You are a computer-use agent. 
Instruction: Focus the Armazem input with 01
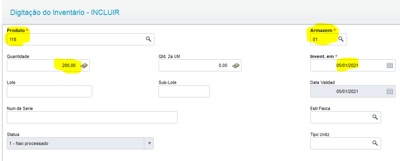coord(328,39)
